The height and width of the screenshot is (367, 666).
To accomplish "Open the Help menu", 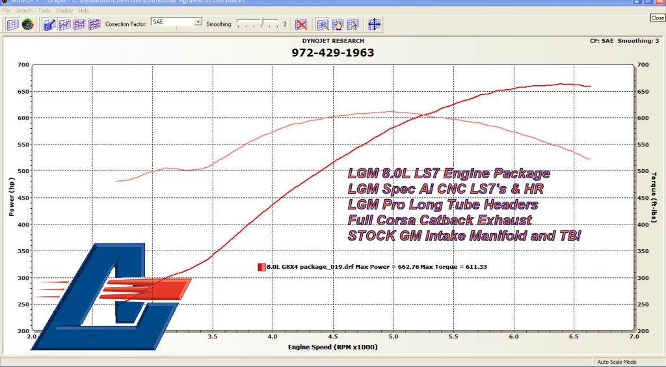I will coord(84,11).
